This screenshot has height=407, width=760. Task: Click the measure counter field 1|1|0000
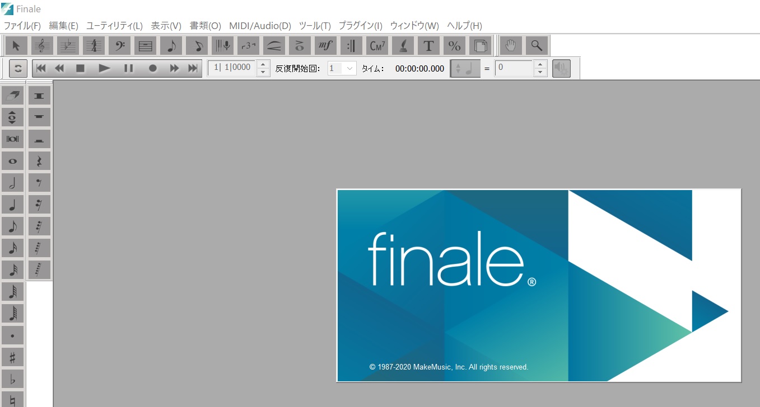pyautogui.click(x=232, y=68)
